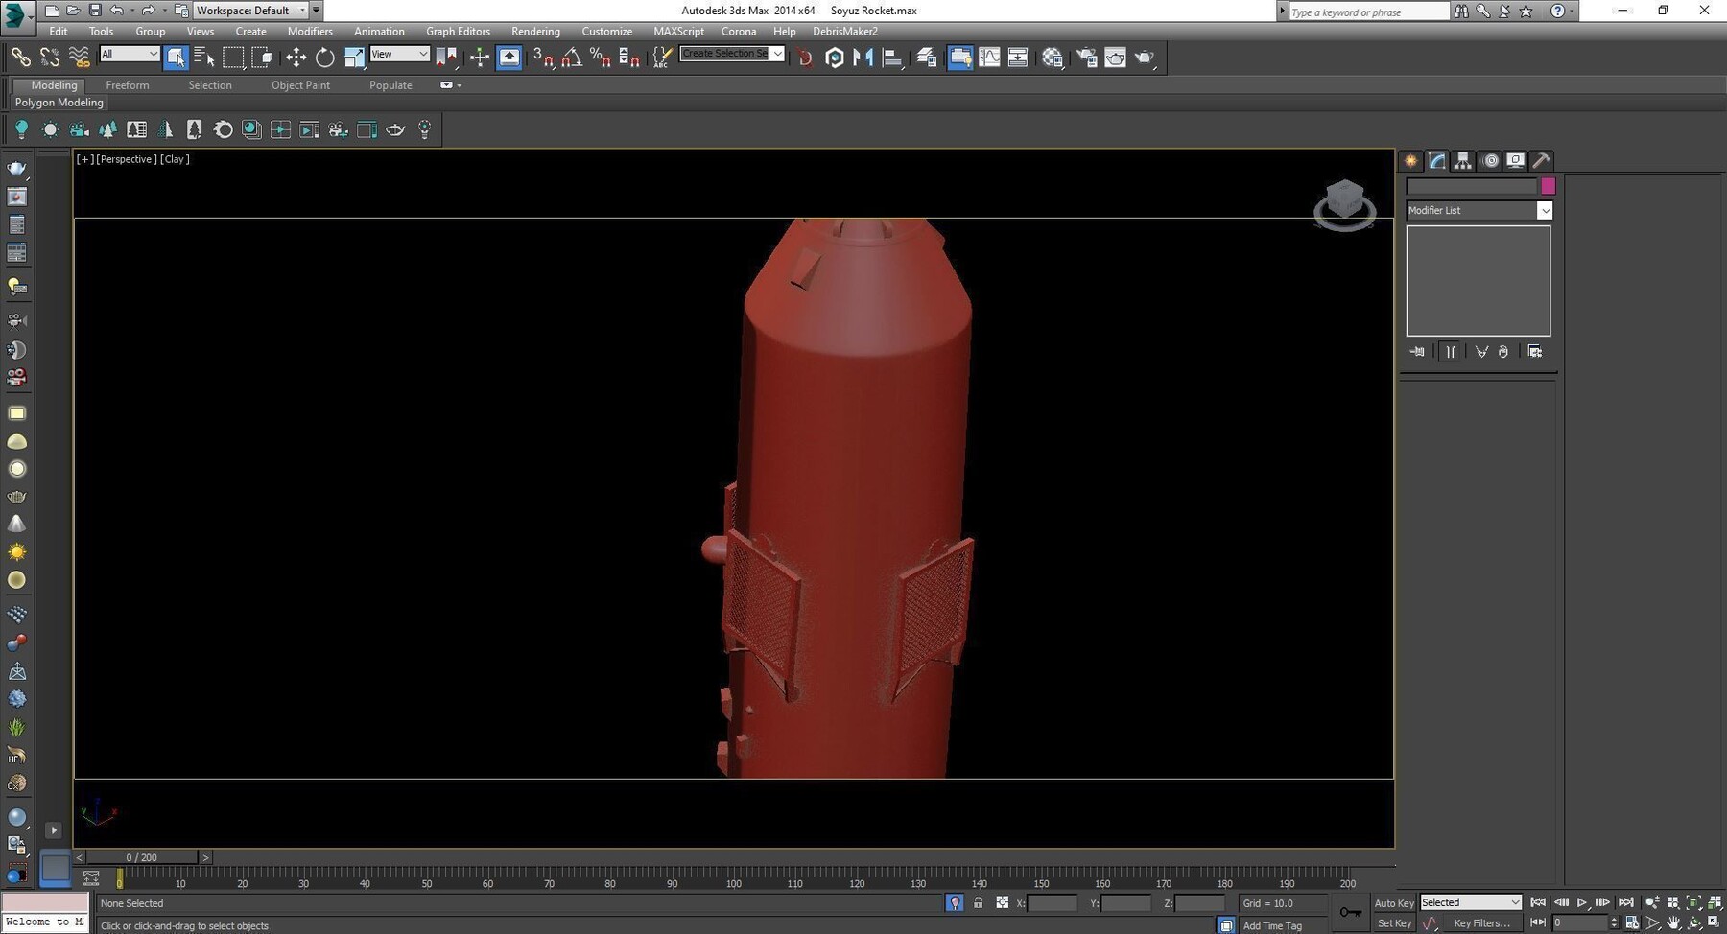Switch to the Freeform ribbon tab
The width and height of the screenshot is (1727, 934).
128,84
